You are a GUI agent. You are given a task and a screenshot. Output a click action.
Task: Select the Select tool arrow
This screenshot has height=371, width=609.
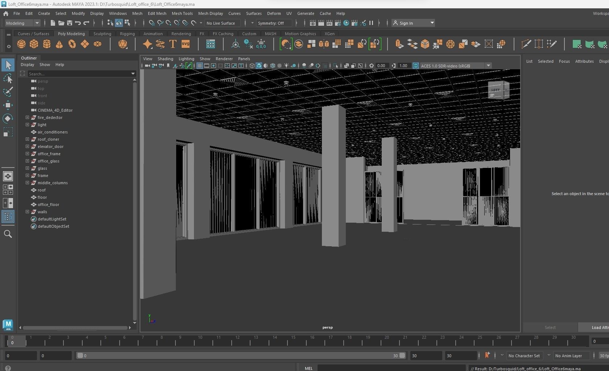(8, 65)
